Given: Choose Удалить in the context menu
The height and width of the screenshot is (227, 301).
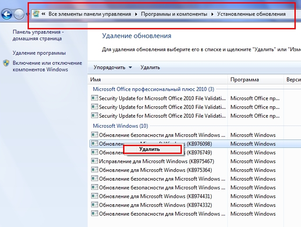Looking at the screenshot, I should pos(152,149).
